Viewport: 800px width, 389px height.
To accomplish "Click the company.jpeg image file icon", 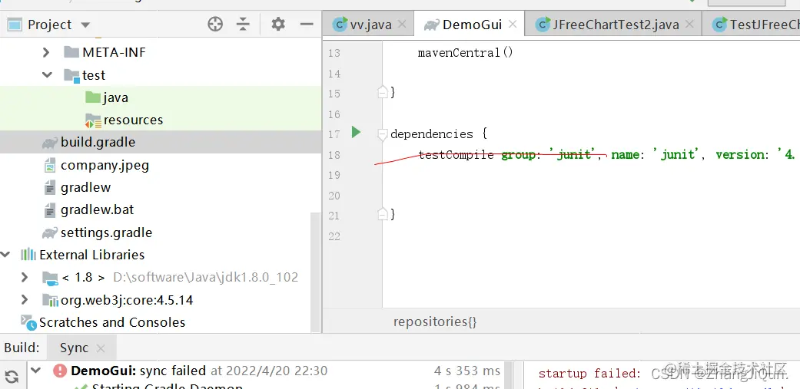I will [50, 165].
